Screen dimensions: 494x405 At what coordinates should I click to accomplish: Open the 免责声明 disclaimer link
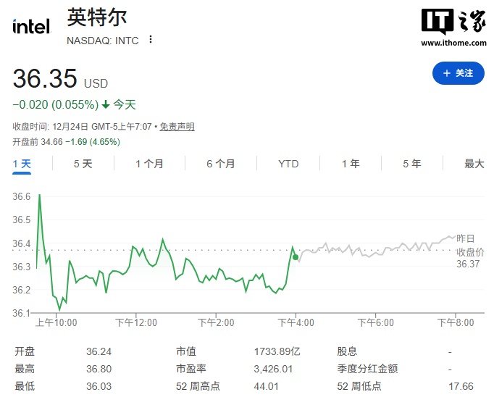tap(177, 127)
